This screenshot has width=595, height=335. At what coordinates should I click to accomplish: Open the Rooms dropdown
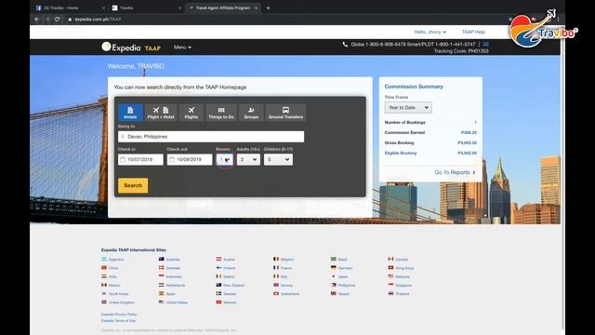point(225,159)
